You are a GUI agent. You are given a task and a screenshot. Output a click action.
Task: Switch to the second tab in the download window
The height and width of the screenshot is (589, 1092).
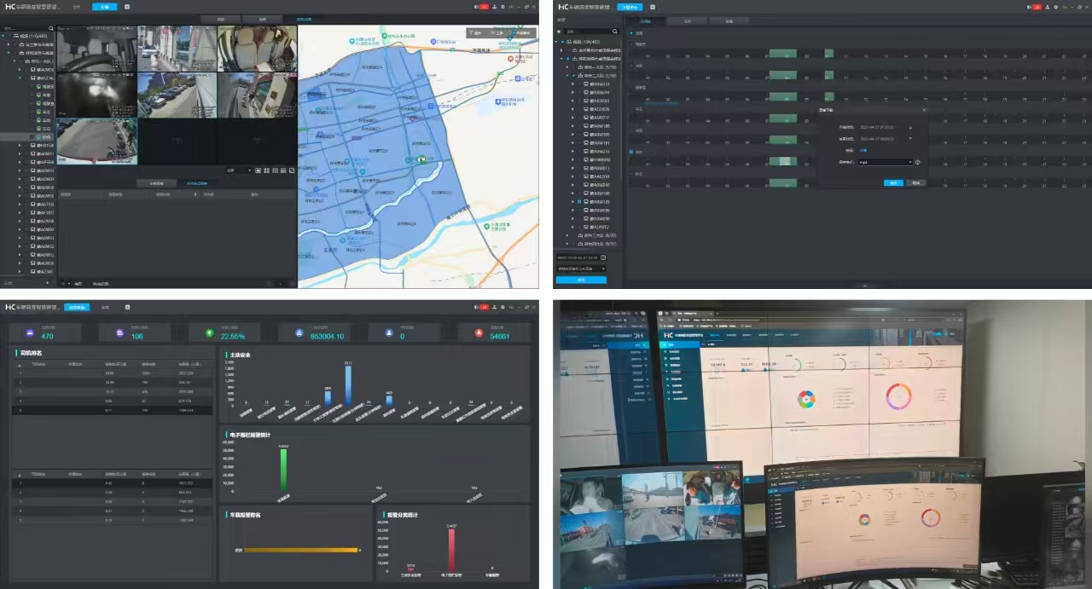coord(688,21)
